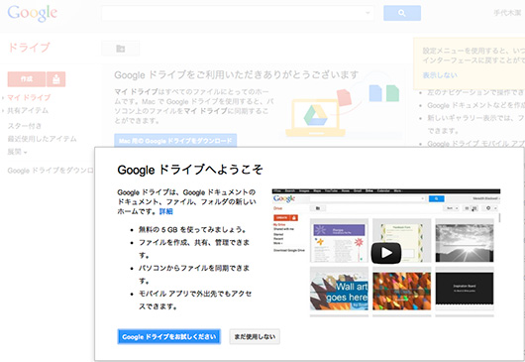Click the blue search magnifier button
Screen dimensions: 525x362
[402, 13]
